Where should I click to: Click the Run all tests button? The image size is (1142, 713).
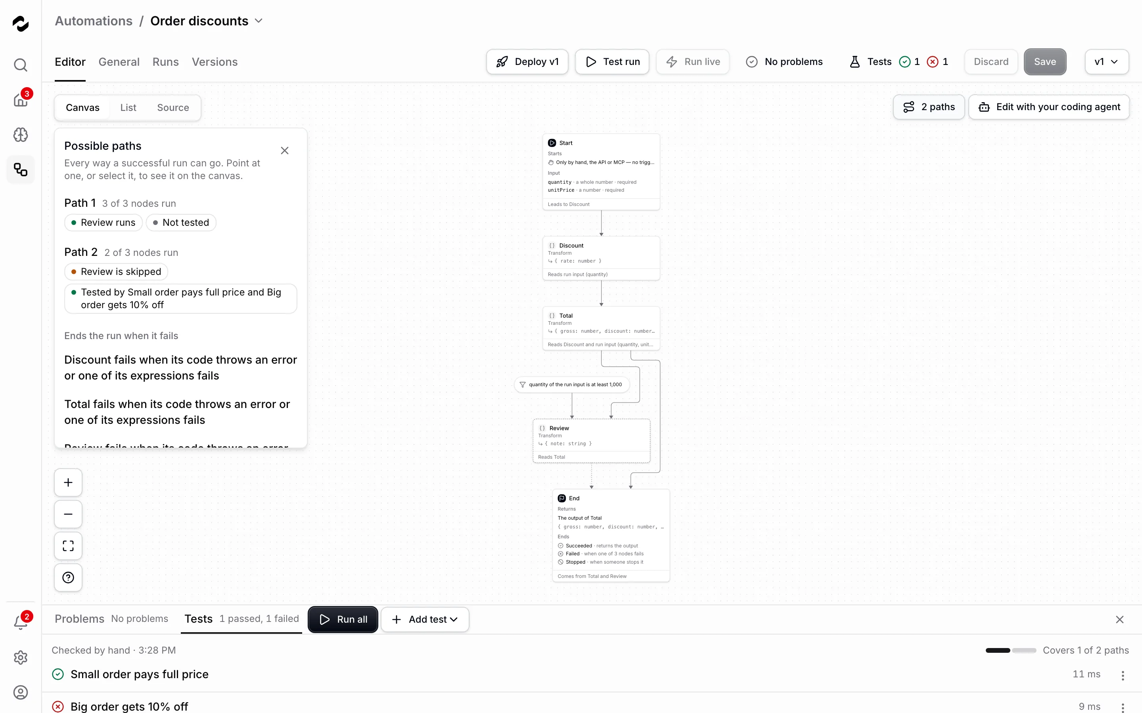343,620
